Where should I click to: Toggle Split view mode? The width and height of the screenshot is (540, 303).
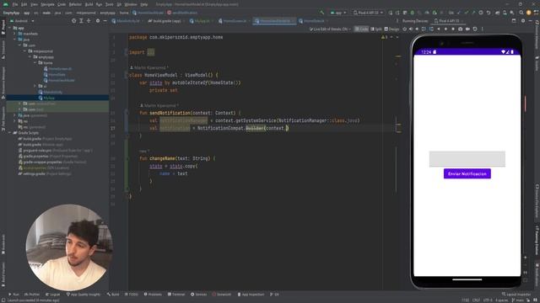376,29
